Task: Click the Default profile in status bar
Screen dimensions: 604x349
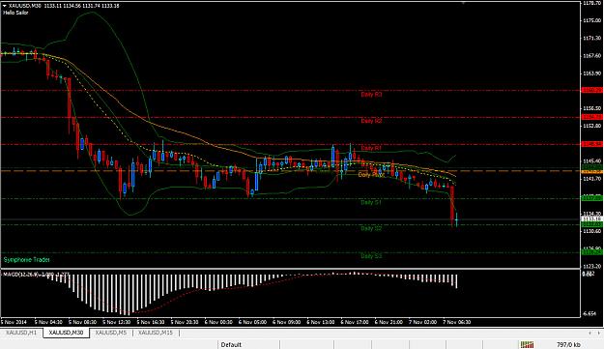Action: pyautogui.click(x=231, y=344)
